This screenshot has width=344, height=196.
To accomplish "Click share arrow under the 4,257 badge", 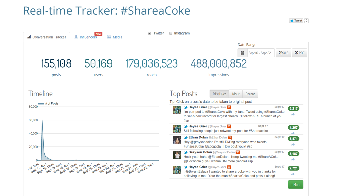I will coord(293,133).
